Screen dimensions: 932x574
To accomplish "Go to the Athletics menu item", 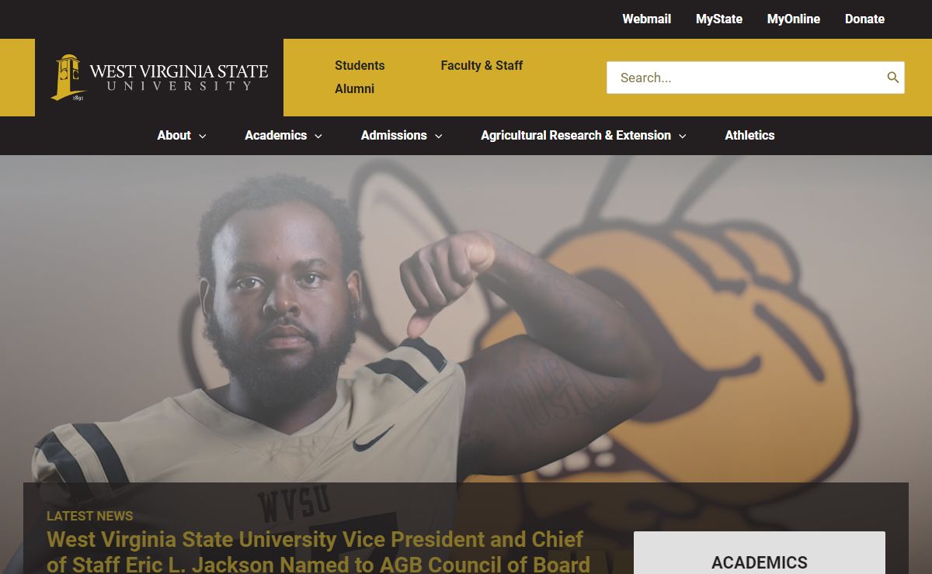I will tap(749, 135).
